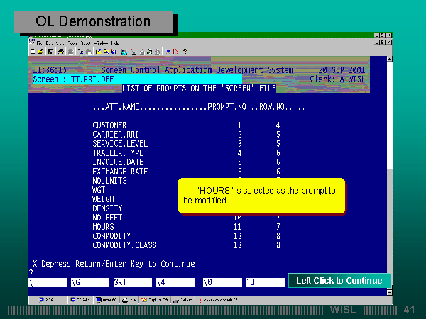Click the Print toolbar icon

(61, 51)
